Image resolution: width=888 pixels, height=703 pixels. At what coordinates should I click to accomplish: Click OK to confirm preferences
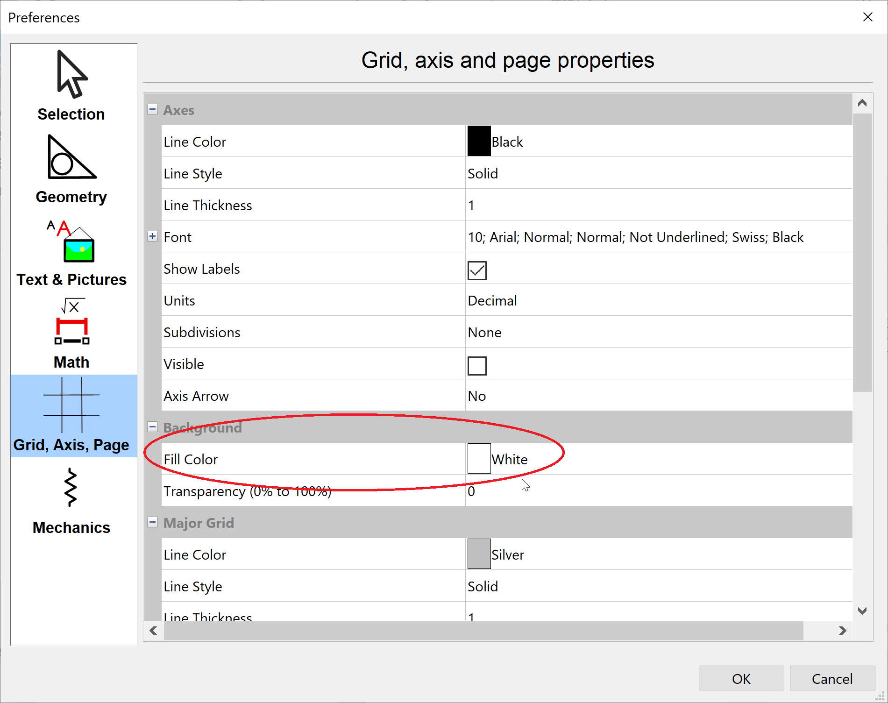click(x=741, y=678)
